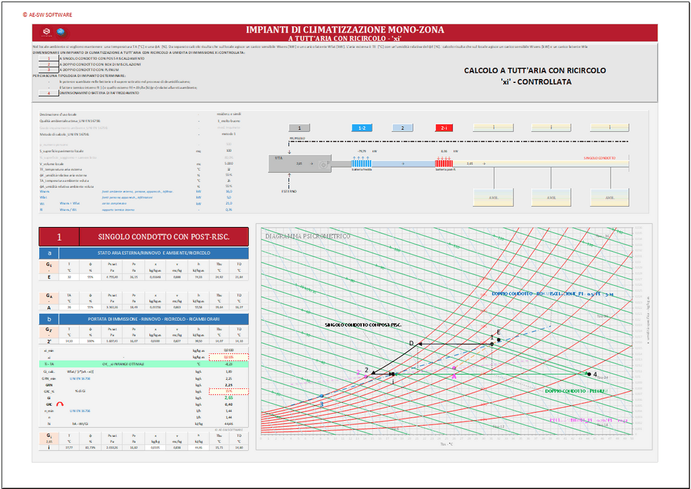
Task: Click the red curved arrow beside GRC
Action: (59, 404)
